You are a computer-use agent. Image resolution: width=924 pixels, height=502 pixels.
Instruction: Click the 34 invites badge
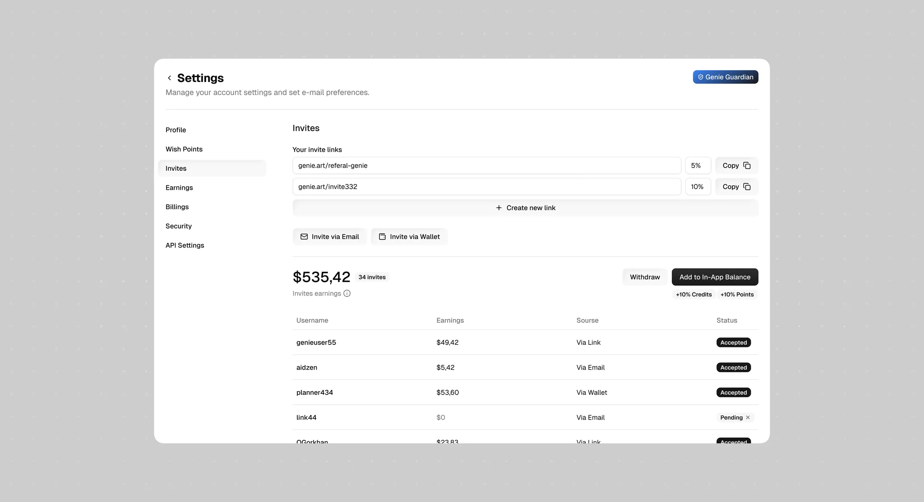coord(372,277)
